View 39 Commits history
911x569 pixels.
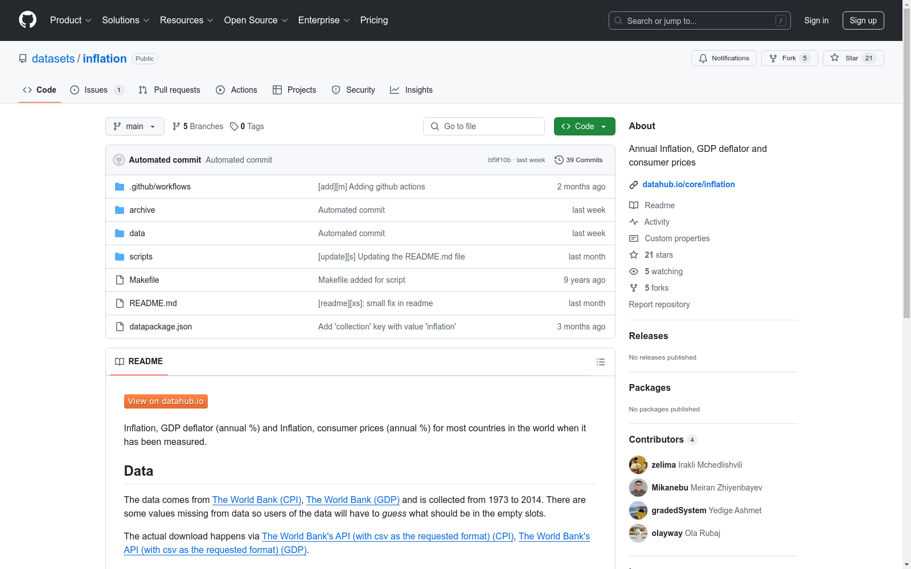pyautogui.click(x=578, y=160)
